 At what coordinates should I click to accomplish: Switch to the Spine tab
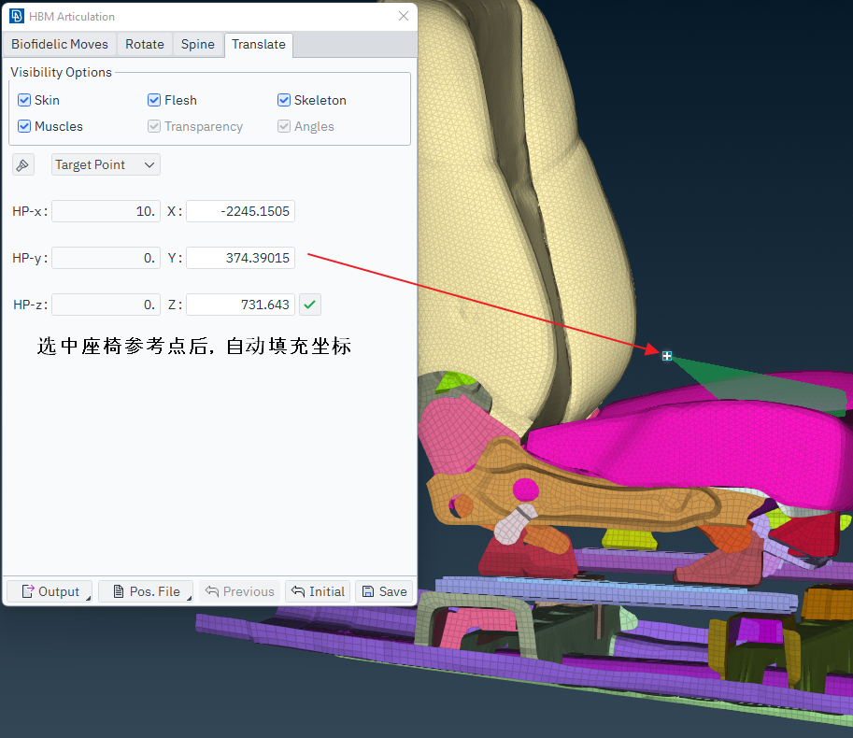[198, 44]
